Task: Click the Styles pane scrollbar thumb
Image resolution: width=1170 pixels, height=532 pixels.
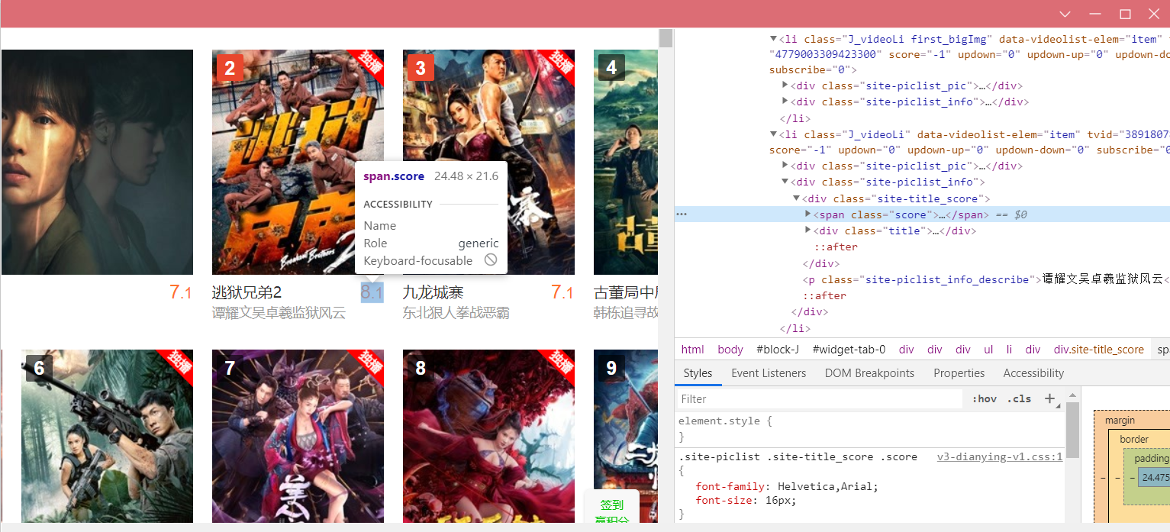Action: click(x=1072, y=430)
